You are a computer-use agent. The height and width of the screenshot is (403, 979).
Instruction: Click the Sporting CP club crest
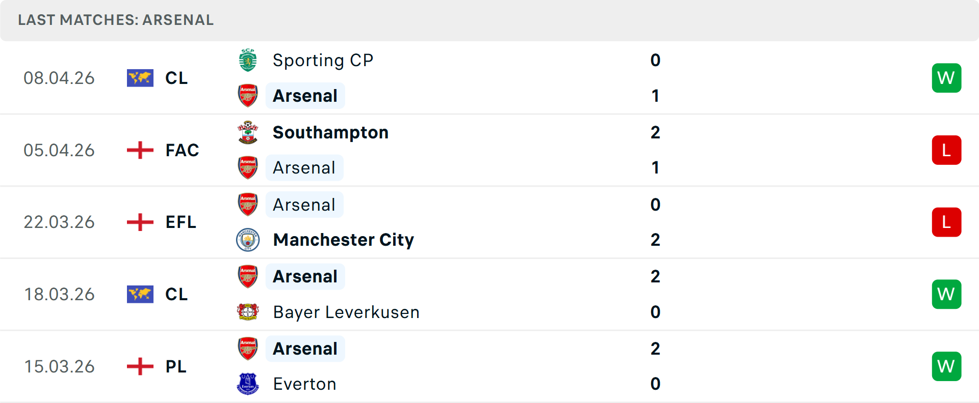[248, 60]
